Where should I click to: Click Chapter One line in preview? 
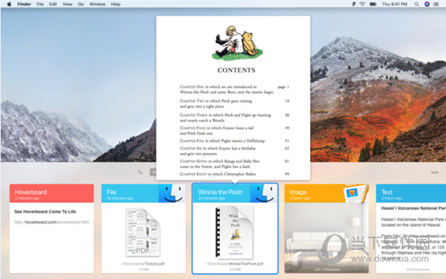tap(234, 89)
